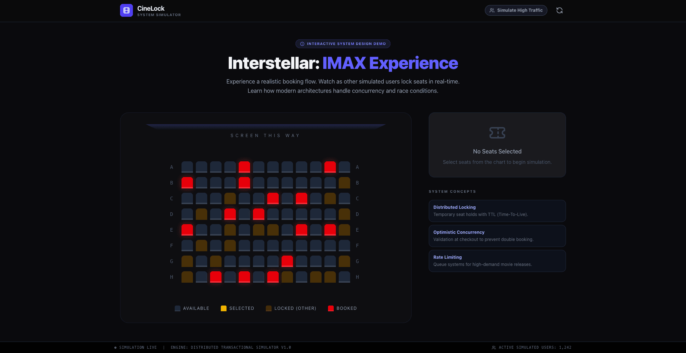Click the green Simulation Live status dot
Image resolution: width=686 pixels, height=353 pixels.
click(115, 348)
